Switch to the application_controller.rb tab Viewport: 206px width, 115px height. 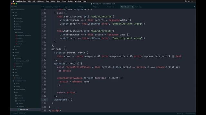pyautogui.click(x=53, y=7)
